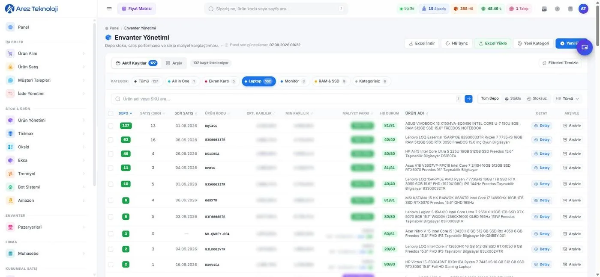
Task: Open the Trendyol sidebar icon
Action: [x=10, y=174]
